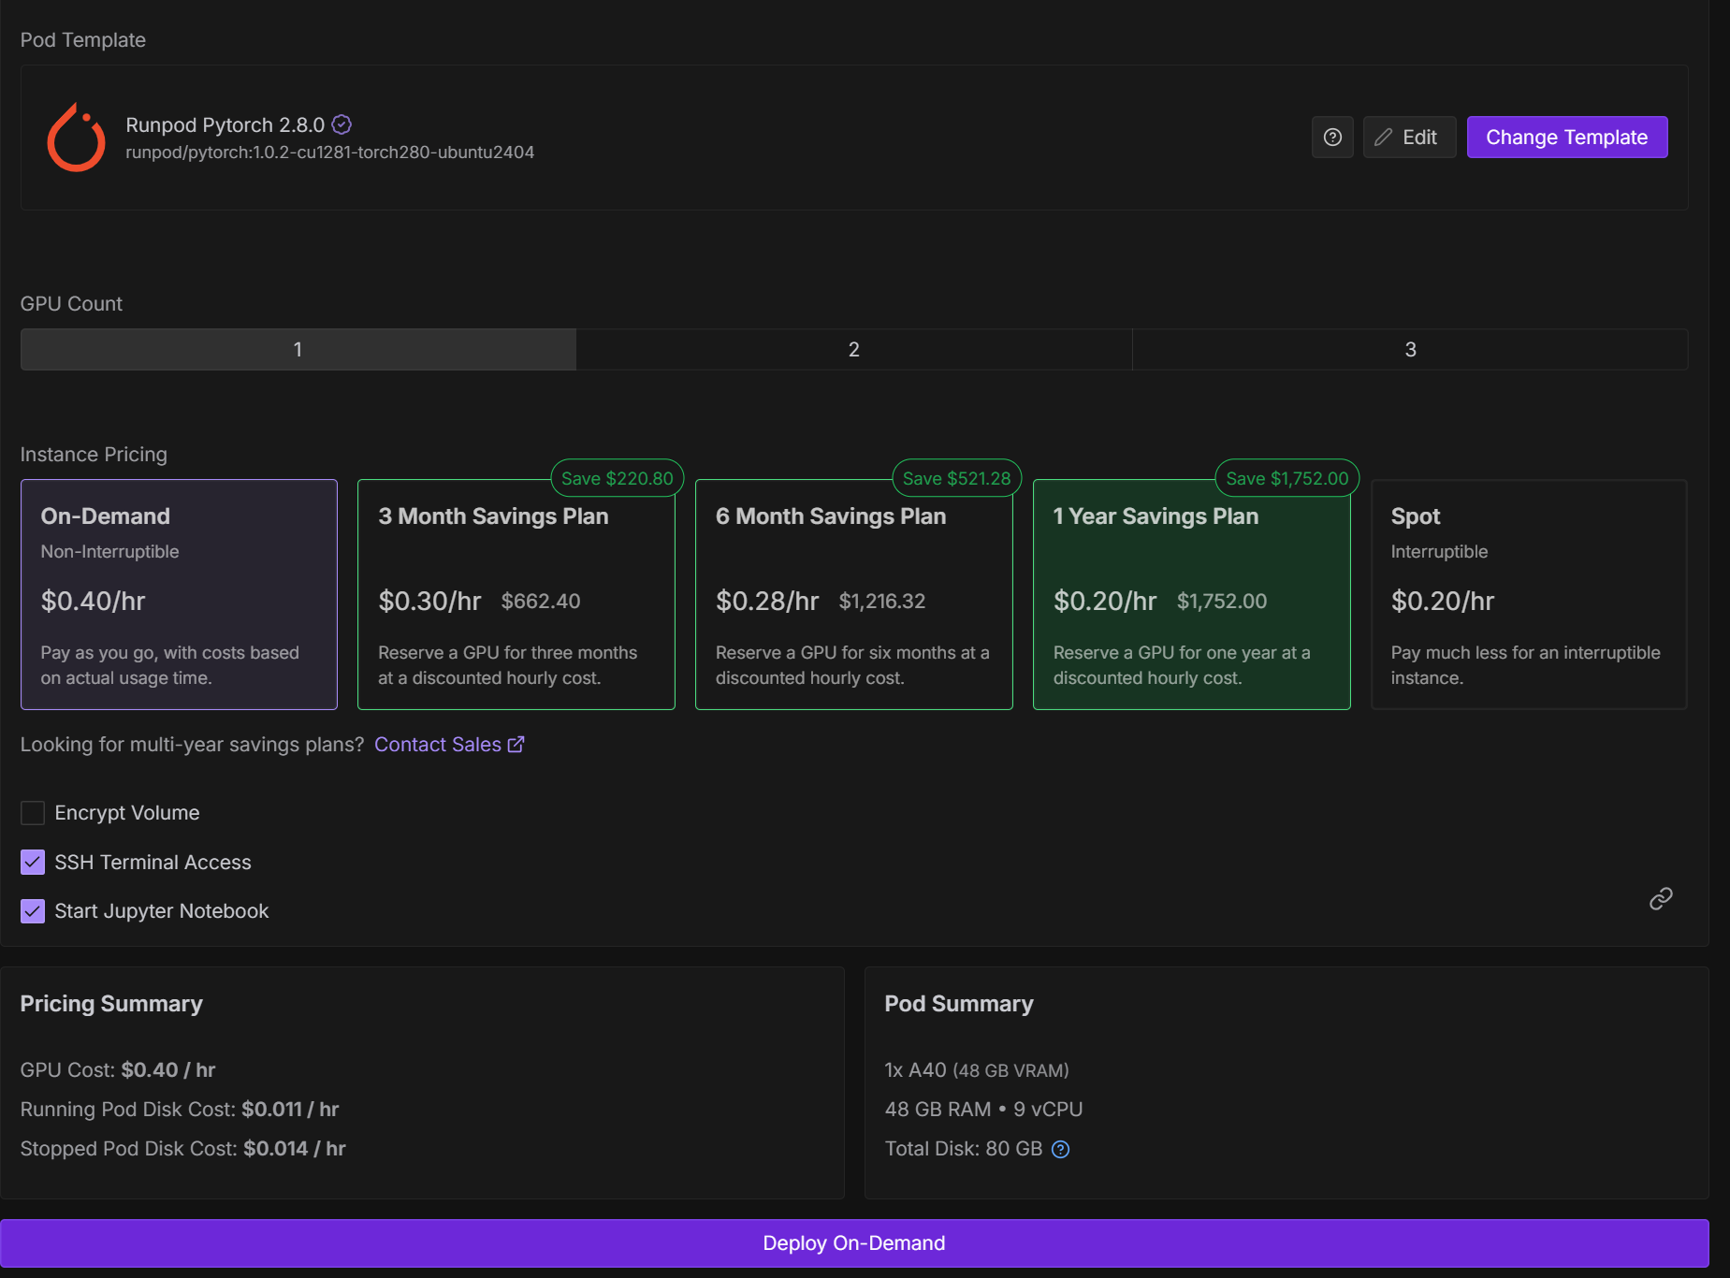Uncheck SSH Terminal Access

tap(33, 863)
